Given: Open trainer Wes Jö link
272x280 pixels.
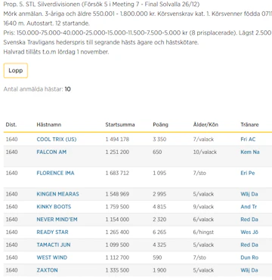Looking at the screenshot, I should point(249,232).
